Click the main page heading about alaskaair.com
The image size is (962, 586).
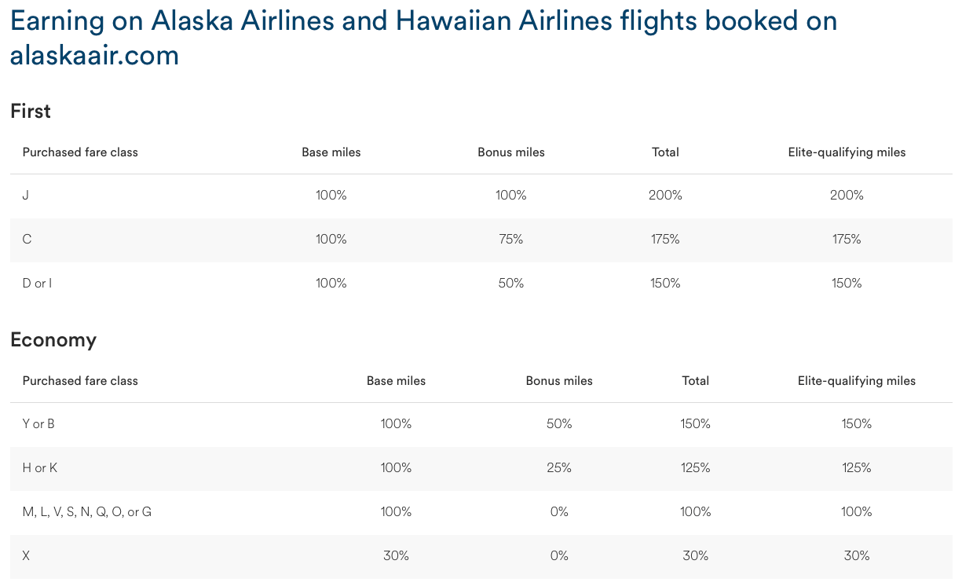[x=423, y=38]
